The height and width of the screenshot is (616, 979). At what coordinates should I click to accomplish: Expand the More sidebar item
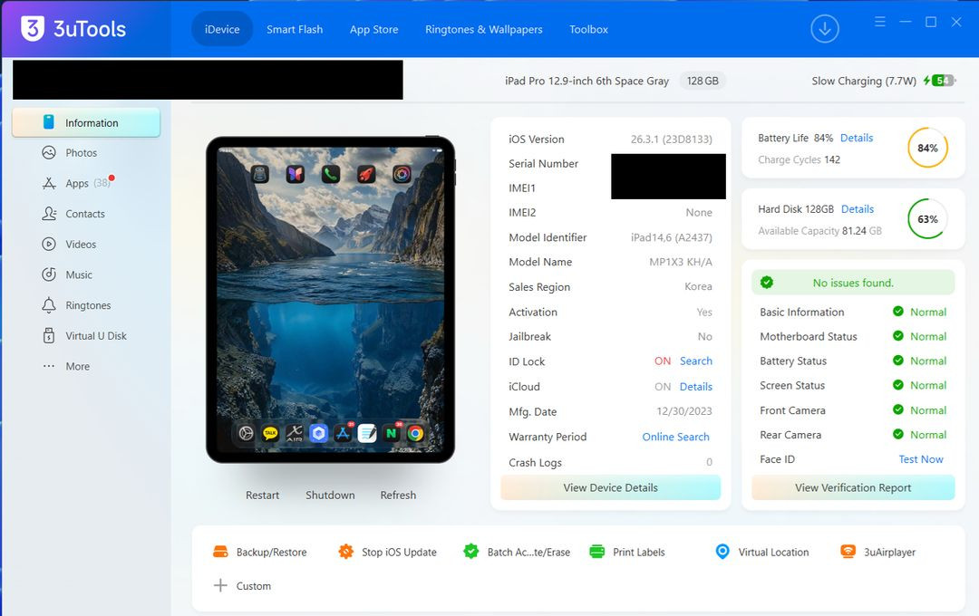[77, 367]
